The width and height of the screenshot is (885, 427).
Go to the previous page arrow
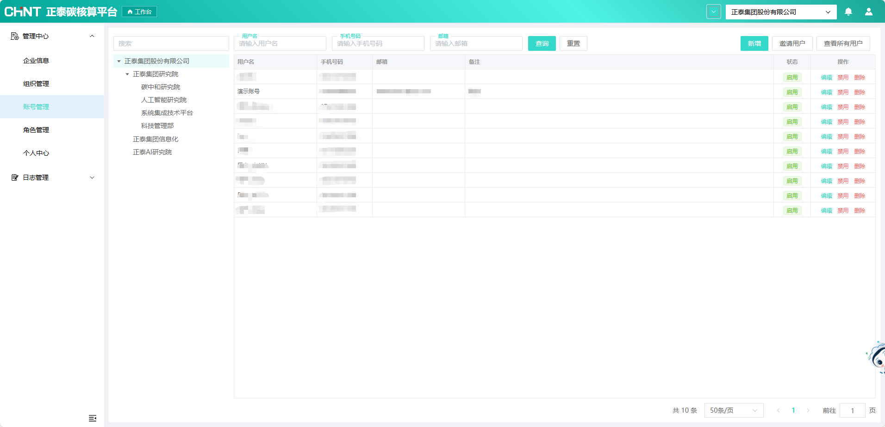(779, 410)
